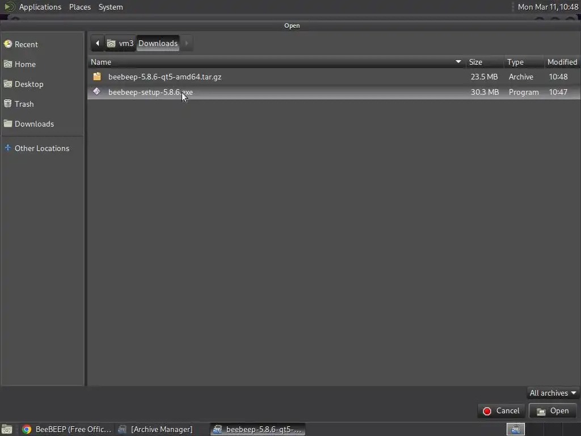
Task: Sort files by Type column
Action: [x=524, y=62]
